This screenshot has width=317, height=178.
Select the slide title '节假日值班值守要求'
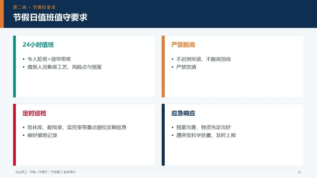50,17
